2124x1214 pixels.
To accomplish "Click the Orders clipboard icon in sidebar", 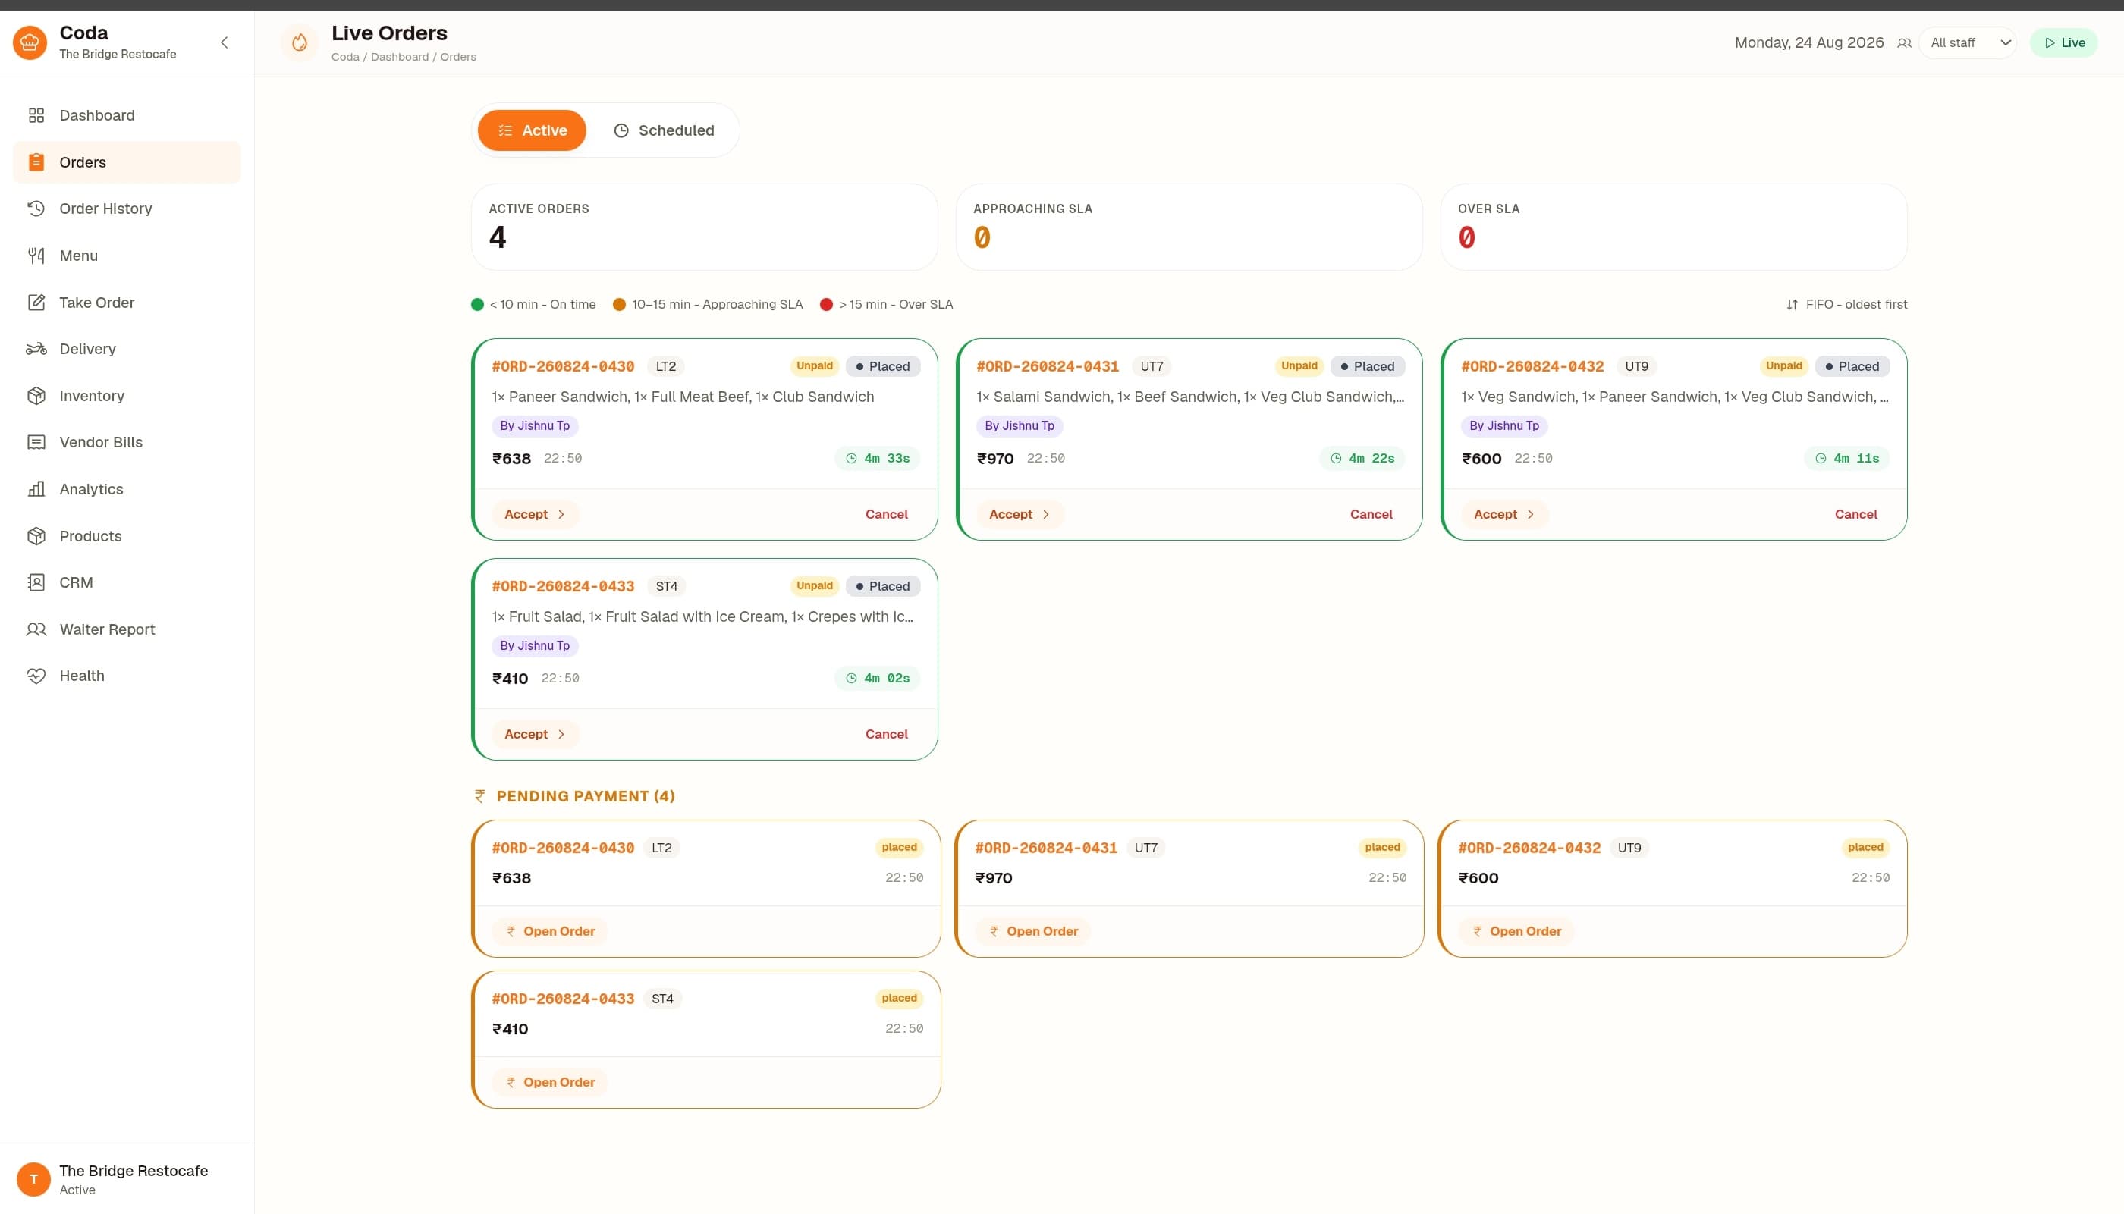I will click(x=36, y=162).
